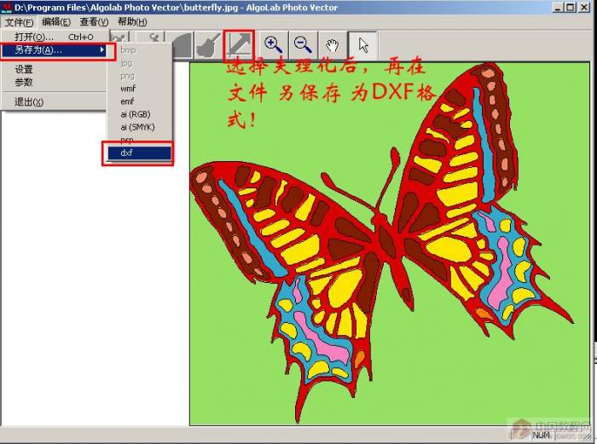Choose the arrow pointer selection tool
This screenshot has width=597, height=444.
tap(362, 45)
